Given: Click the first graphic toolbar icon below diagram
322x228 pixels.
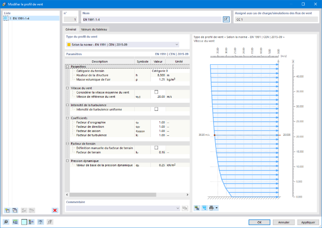Looking at the screenshot, I should (x=197, y=208).
